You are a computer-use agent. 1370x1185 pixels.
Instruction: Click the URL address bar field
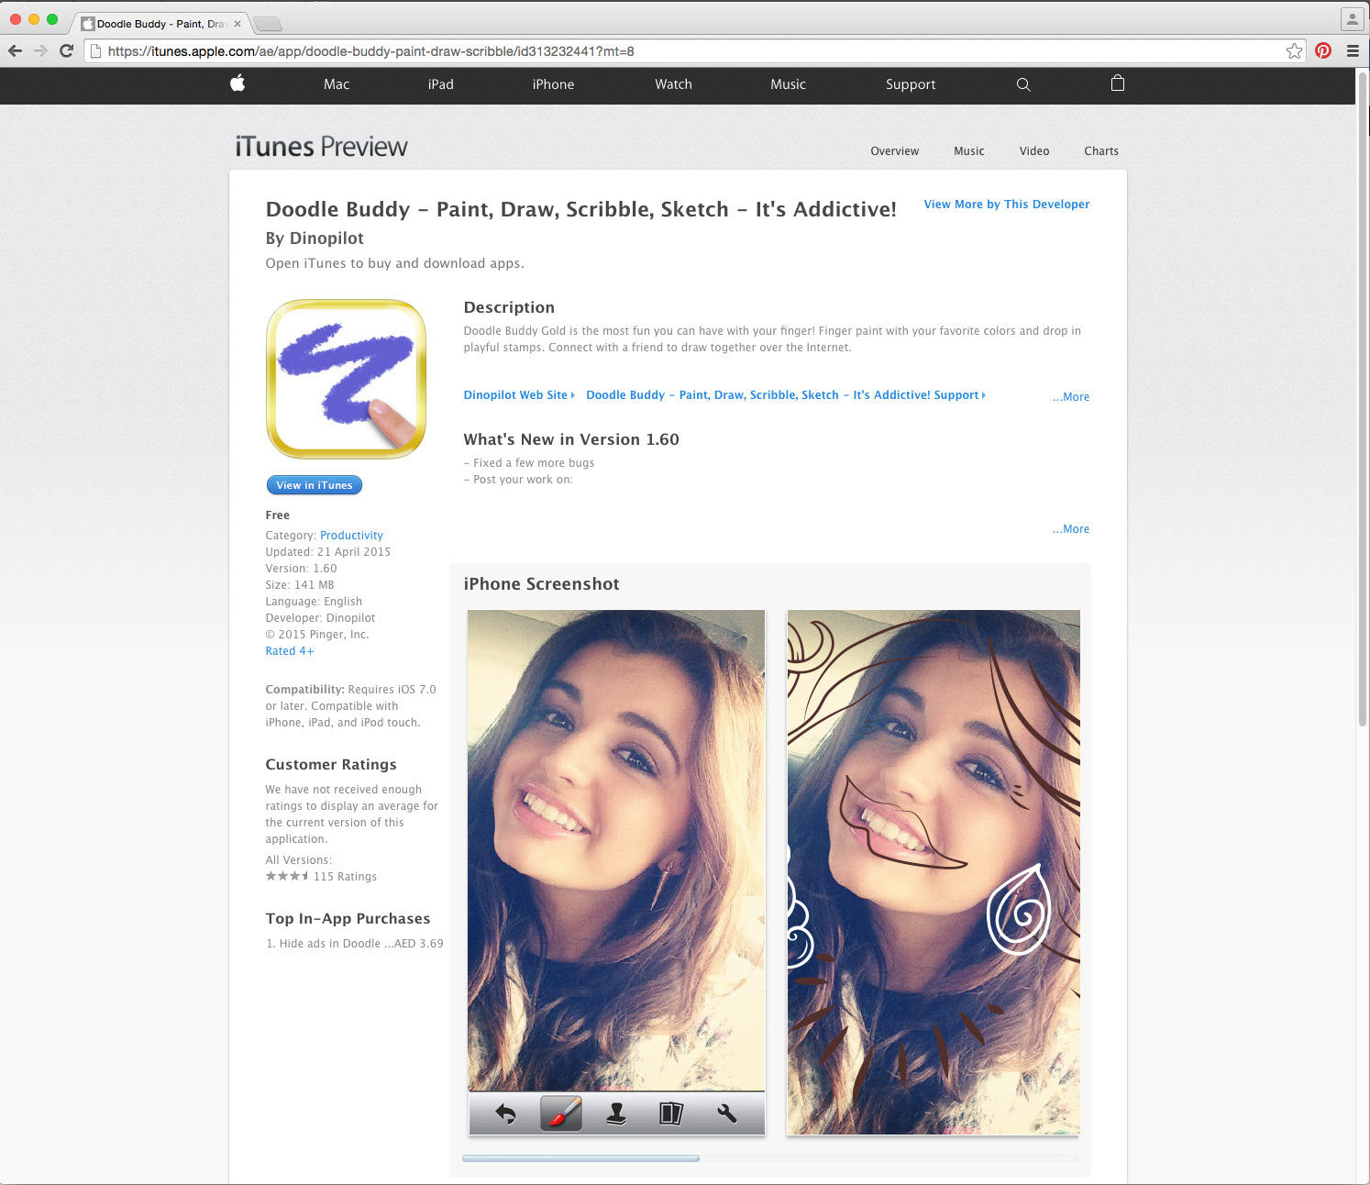tap(695, 51)
